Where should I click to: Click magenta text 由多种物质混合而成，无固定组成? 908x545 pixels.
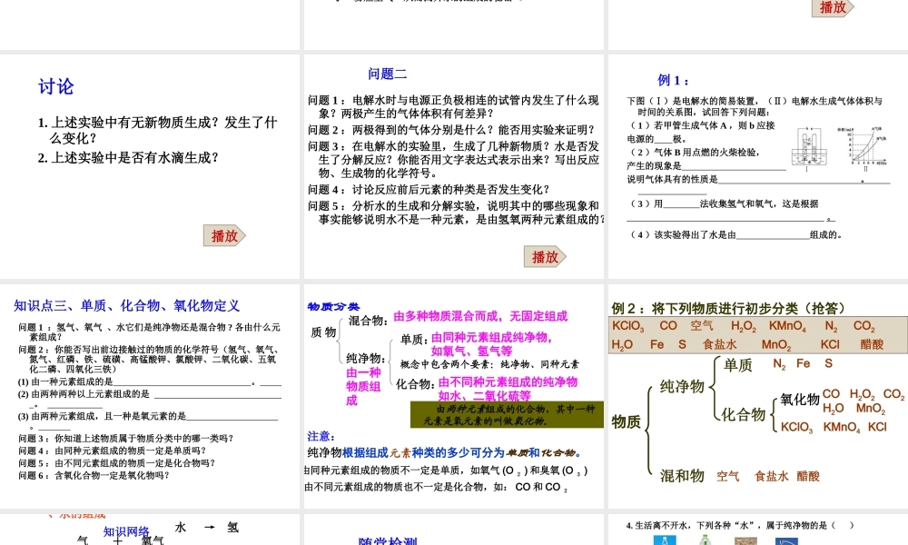pos(480,316)
